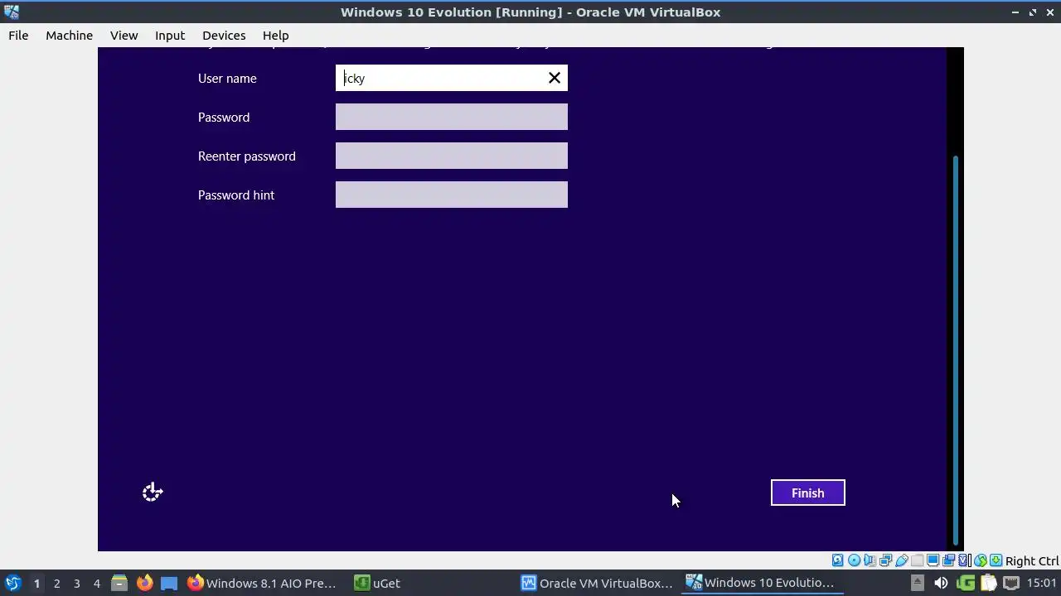
Task: Open hard disk activity indicator in status bar
Action: click(837, 560)
